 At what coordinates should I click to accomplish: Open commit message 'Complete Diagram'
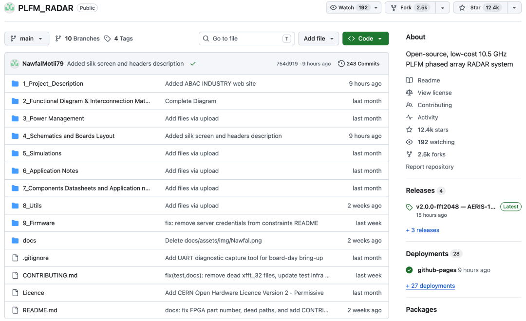click(x=190, y=101)
